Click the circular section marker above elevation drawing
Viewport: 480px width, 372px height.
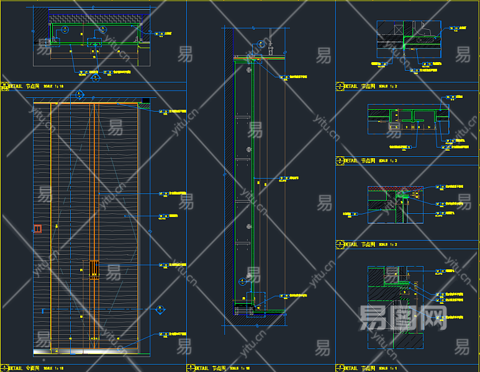(x=79, y=95)
